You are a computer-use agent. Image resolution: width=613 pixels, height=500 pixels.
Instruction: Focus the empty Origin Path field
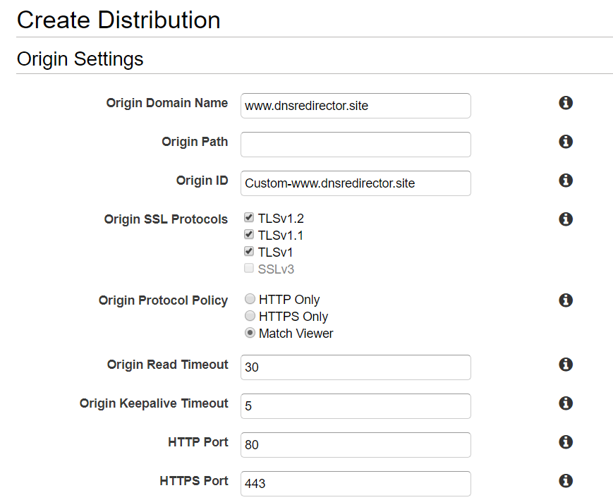click(356, 145)
